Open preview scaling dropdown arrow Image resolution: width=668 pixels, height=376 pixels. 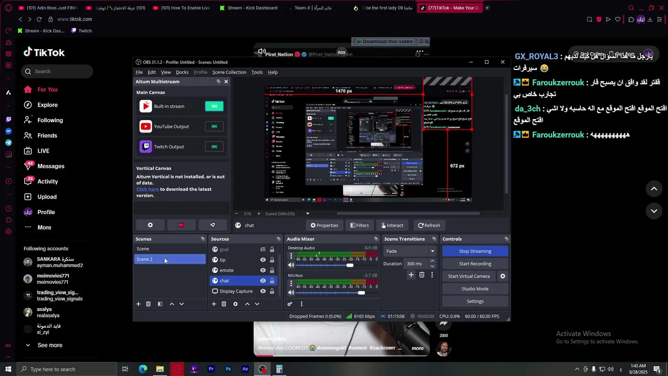[307, 214]
